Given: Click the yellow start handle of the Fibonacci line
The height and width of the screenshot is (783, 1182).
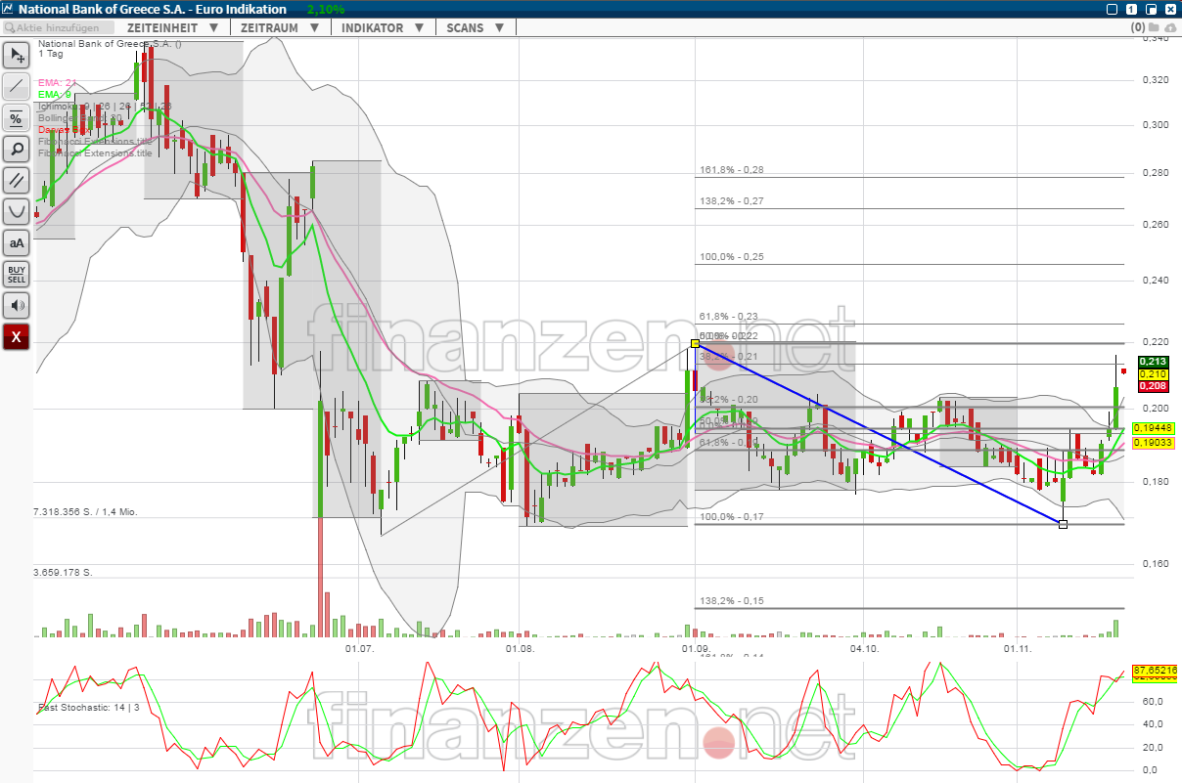Looking at the screenshot, I should click(x=695, y=343).
